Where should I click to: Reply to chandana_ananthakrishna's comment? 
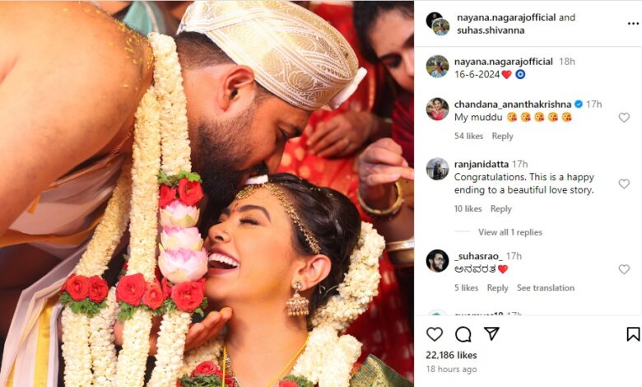point(502,136)
